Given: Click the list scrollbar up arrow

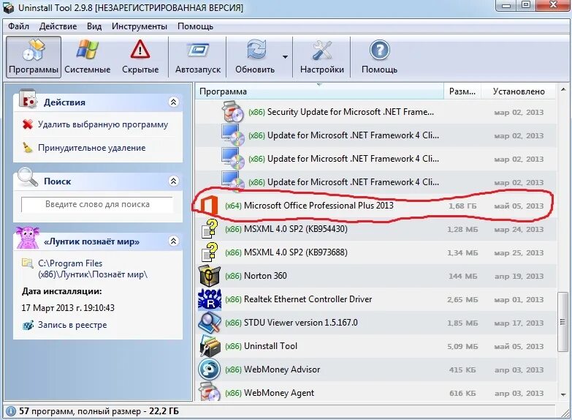Looking at the screenshot, I should pyautogui.click(x=563, y=89).
